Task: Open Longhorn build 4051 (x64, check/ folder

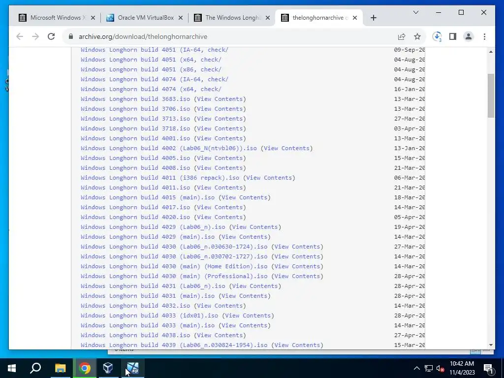Action: pyautogui.click(x=151, y=60)
